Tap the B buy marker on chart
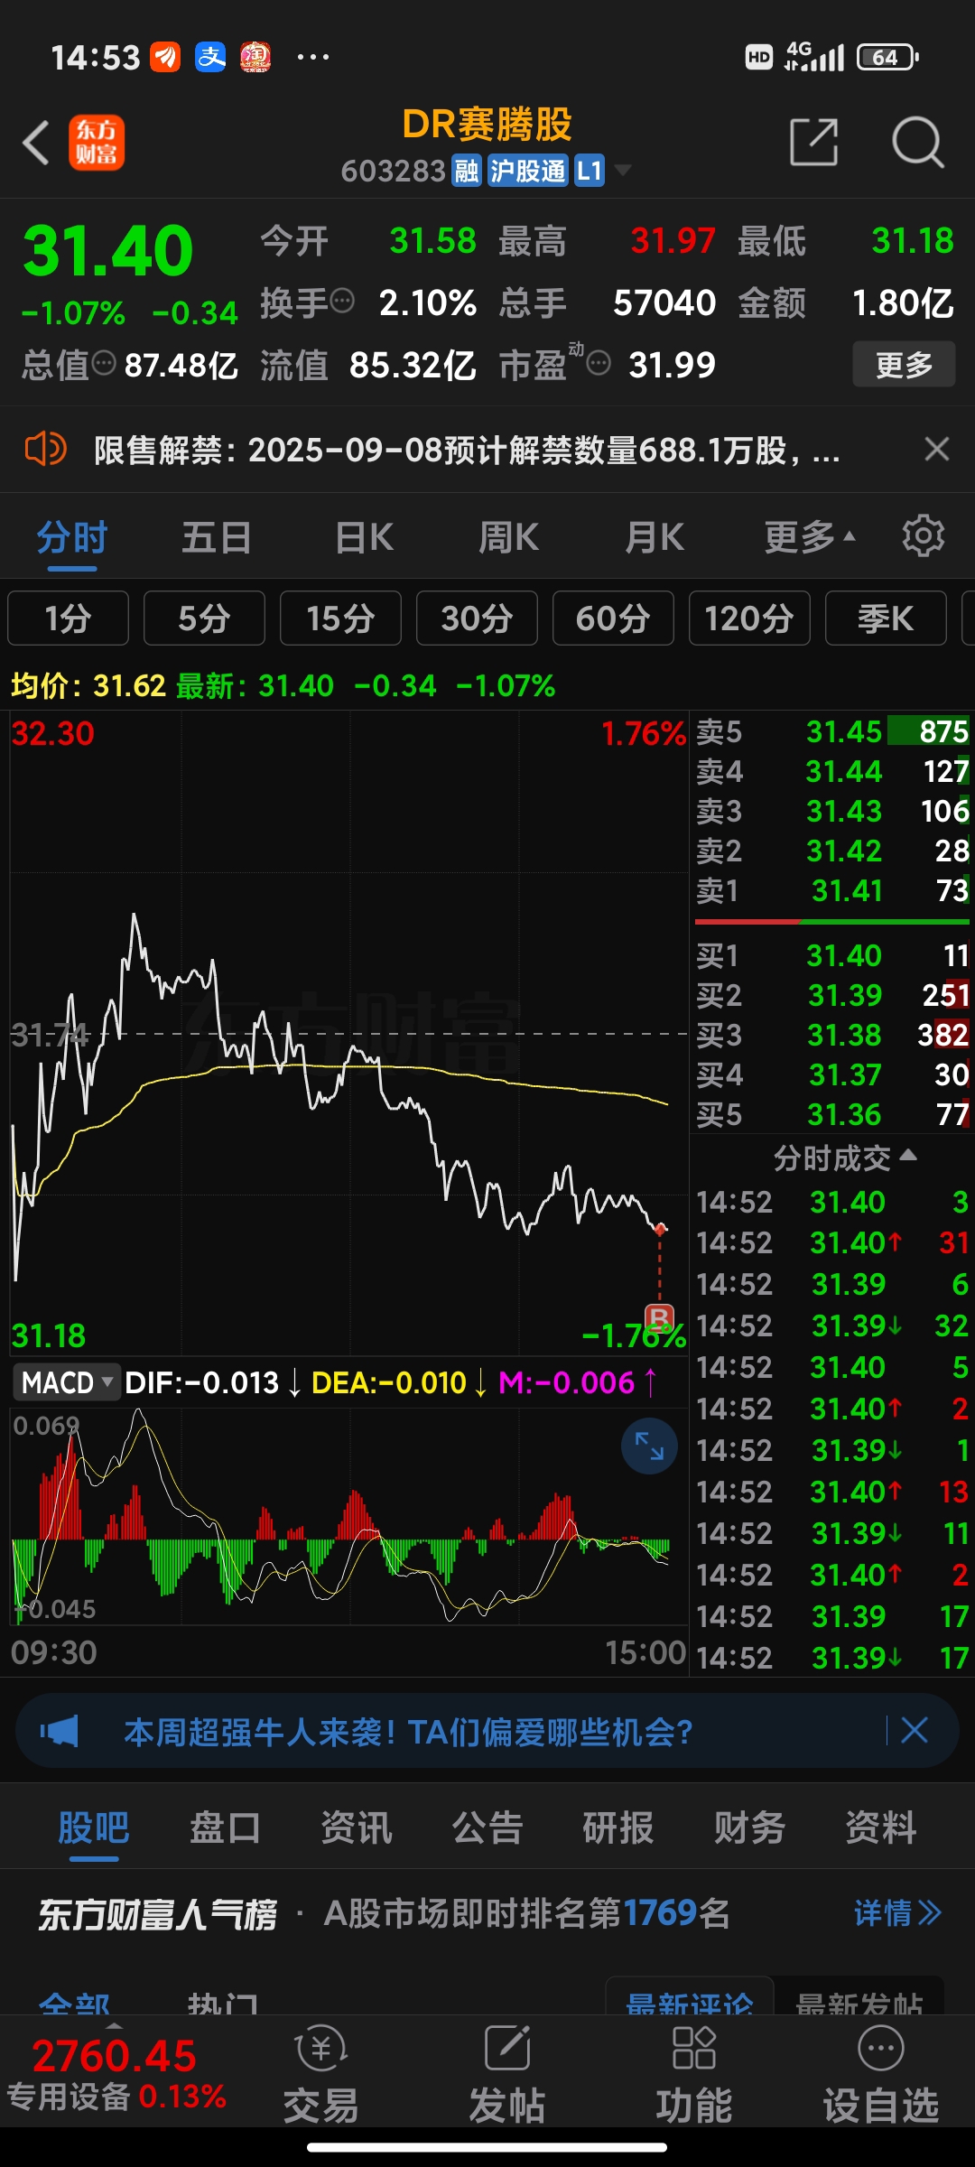The height and width of the screenshot is (2167, 975). click(x=660, y=1318)
